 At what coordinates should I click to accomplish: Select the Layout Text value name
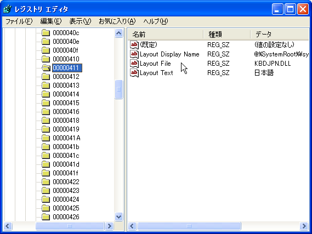coord(156,73)
